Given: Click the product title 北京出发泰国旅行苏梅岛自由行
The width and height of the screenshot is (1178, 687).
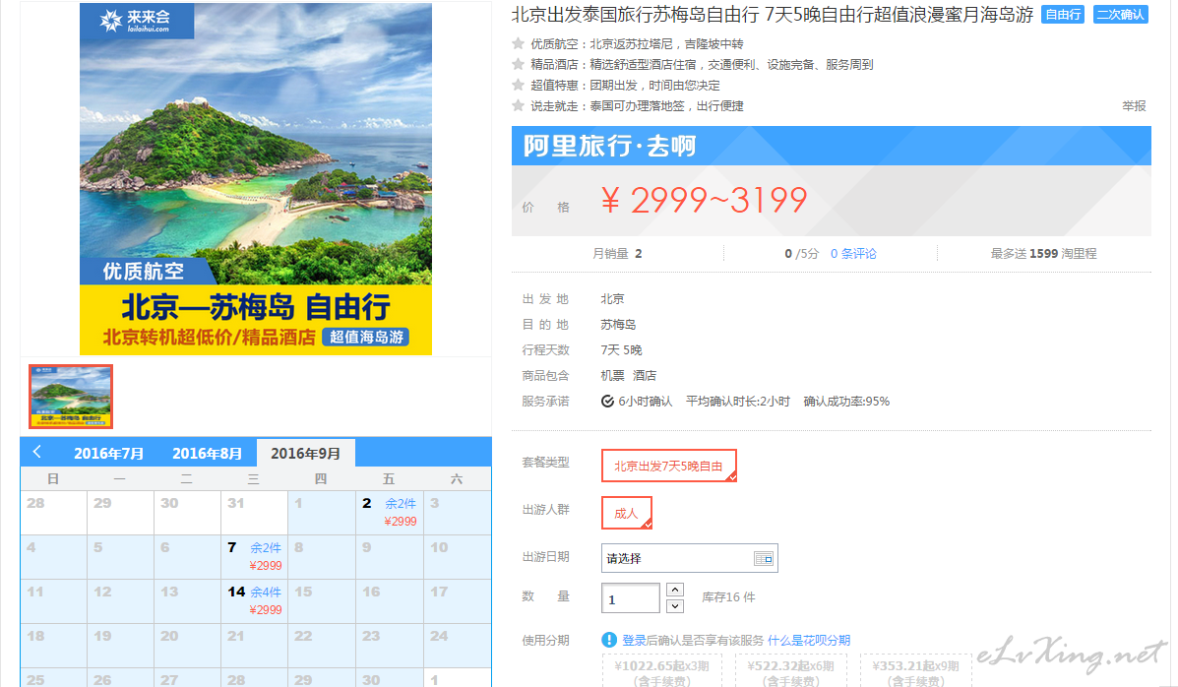Looking at the screenshot, I should tap(773, 15).
